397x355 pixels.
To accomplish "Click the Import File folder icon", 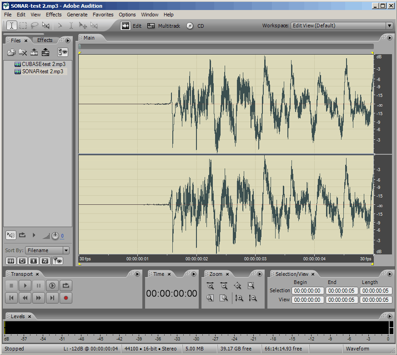I will pyautogui.click(x=11, y=52).
